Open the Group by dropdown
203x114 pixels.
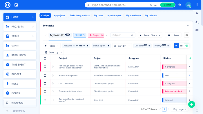(53, 53)
